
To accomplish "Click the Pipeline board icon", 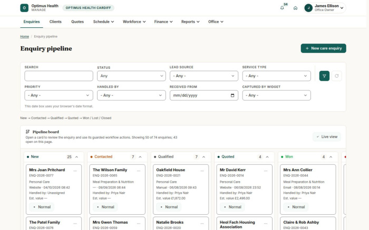I will (27, 132).
